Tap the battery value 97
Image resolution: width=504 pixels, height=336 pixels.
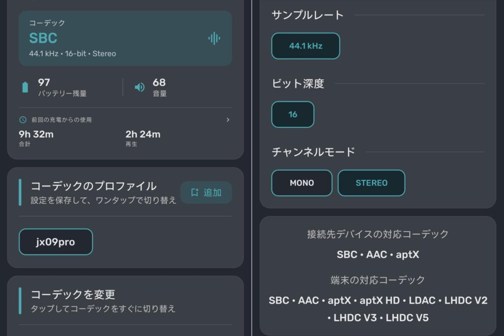pos(44,83)
